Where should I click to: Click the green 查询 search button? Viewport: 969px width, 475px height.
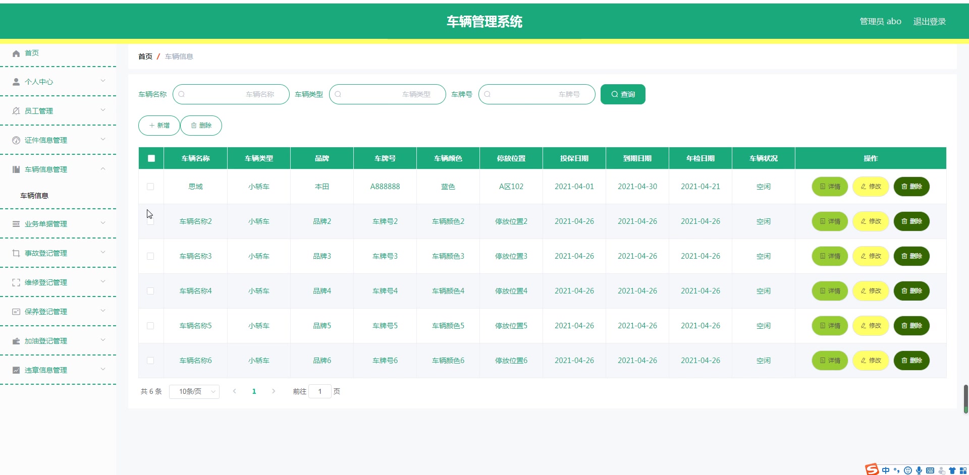pos(623,94)
